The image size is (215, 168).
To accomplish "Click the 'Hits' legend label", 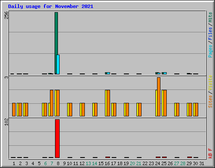I will point(210,17).
